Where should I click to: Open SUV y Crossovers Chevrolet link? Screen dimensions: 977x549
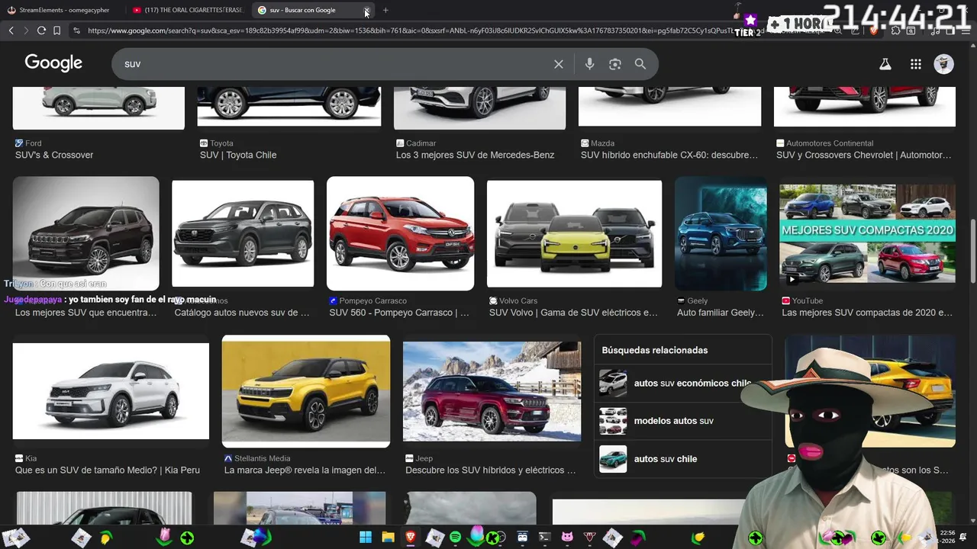[864, 155]
